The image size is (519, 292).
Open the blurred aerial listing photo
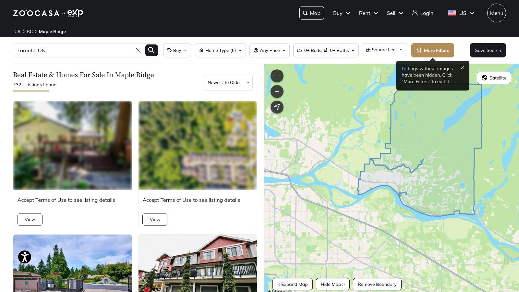pos(198,145)
